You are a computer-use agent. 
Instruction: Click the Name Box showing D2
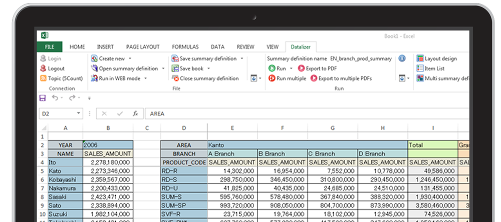click(61, 113)
